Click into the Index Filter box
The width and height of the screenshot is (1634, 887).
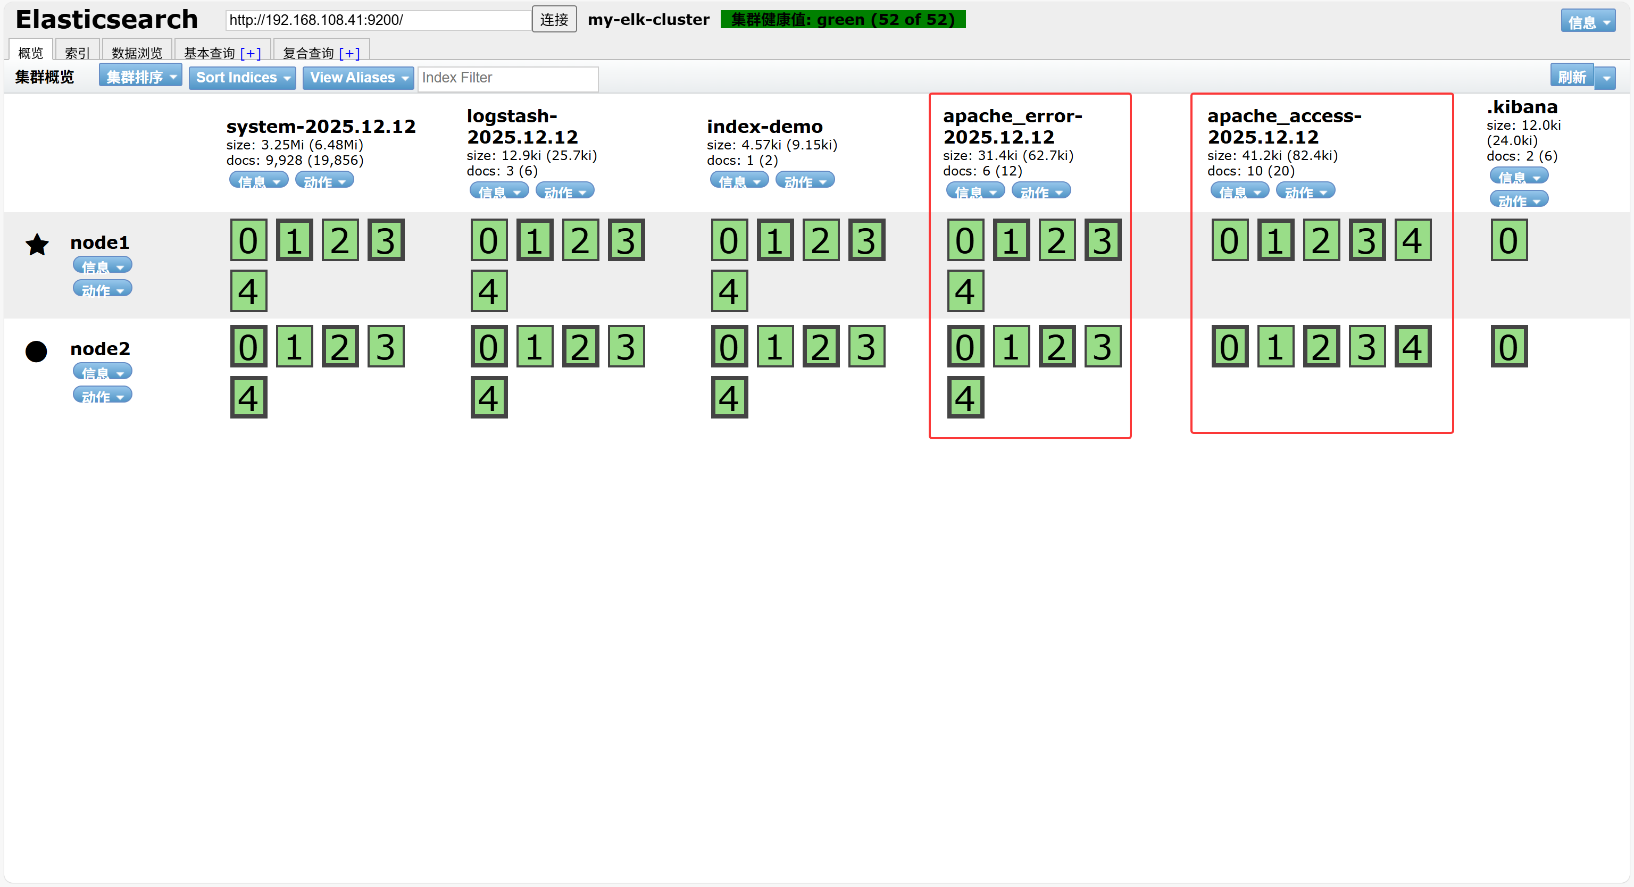click(507, 78)
